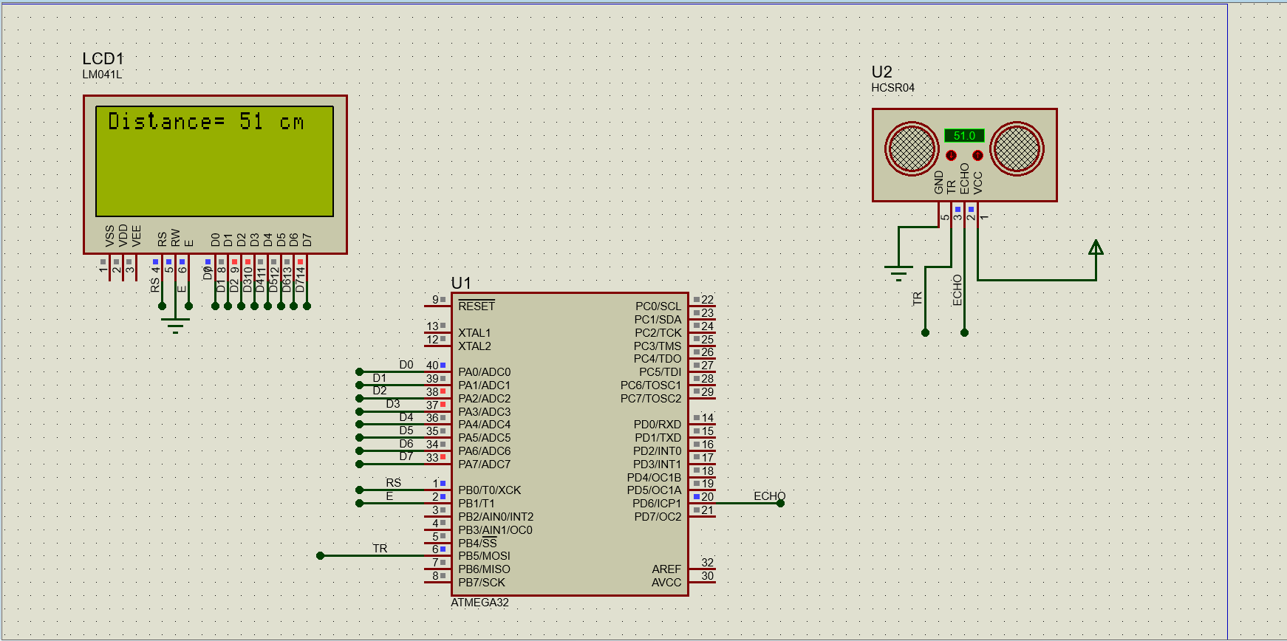Click the GND pin label inside HCSR04
Image resolution: width=1287 pixels, height=641 pixels.
tap(938, 182)
